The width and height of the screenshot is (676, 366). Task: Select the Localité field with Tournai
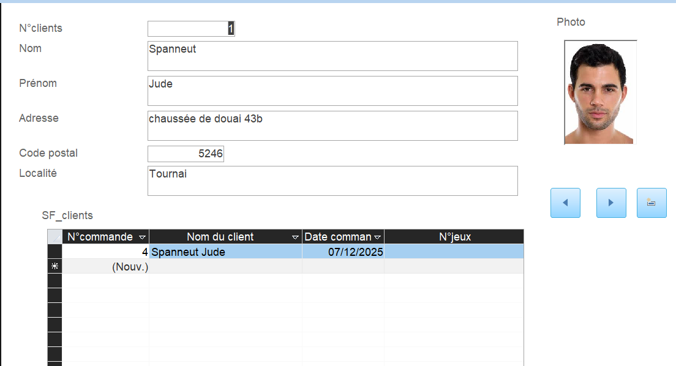pos(332,181)
